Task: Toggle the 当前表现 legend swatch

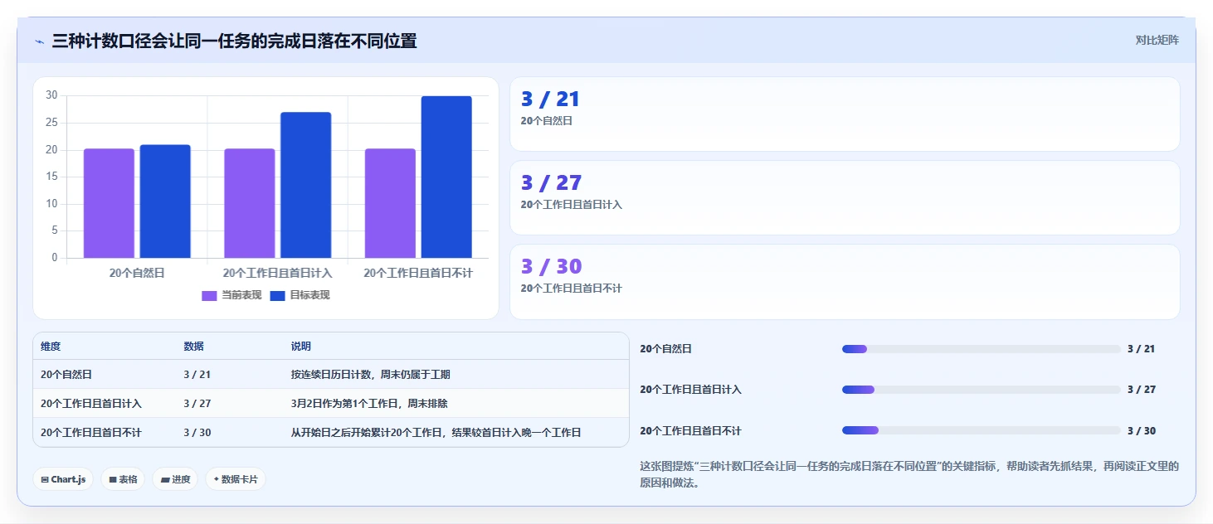Action: (x=209, y=296)
